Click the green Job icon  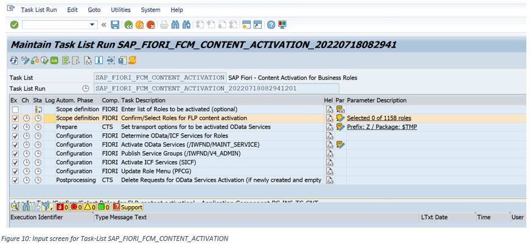(54, 60)
